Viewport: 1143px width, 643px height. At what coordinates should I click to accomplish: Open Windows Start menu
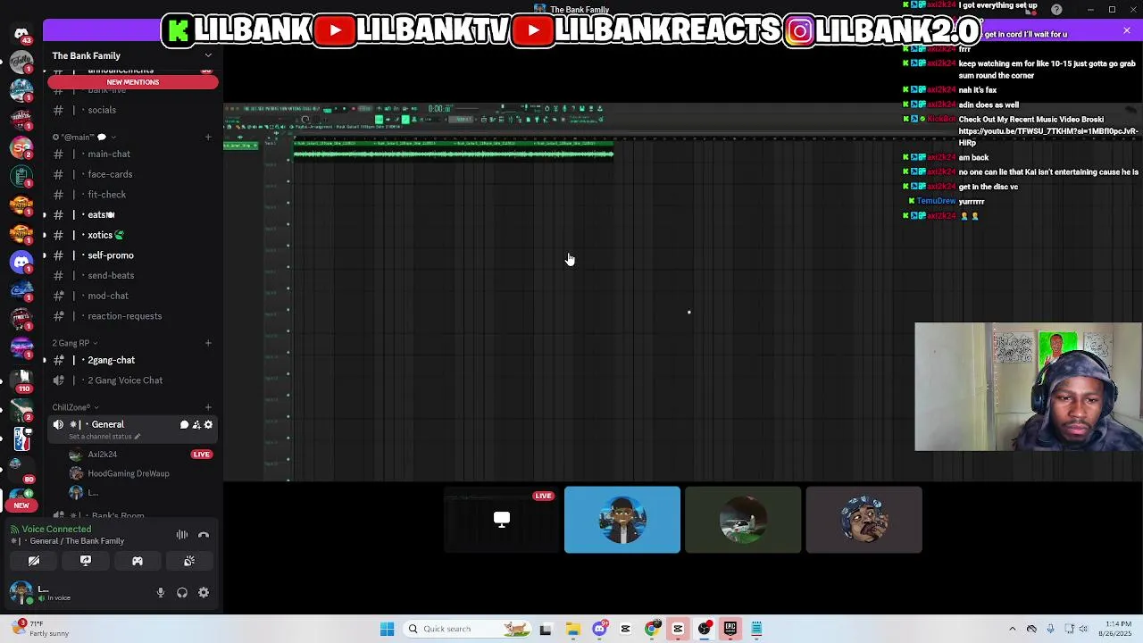click(387, 629)
